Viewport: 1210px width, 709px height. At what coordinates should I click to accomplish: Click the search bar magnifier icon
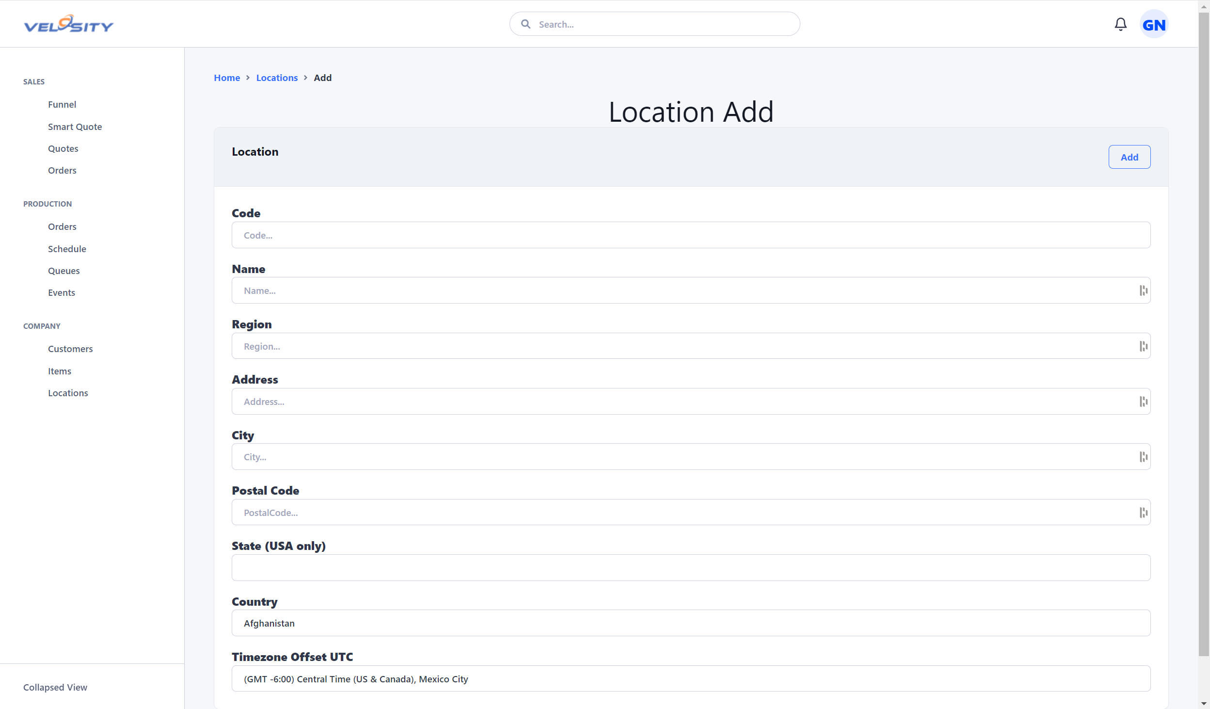pos(525,24)
